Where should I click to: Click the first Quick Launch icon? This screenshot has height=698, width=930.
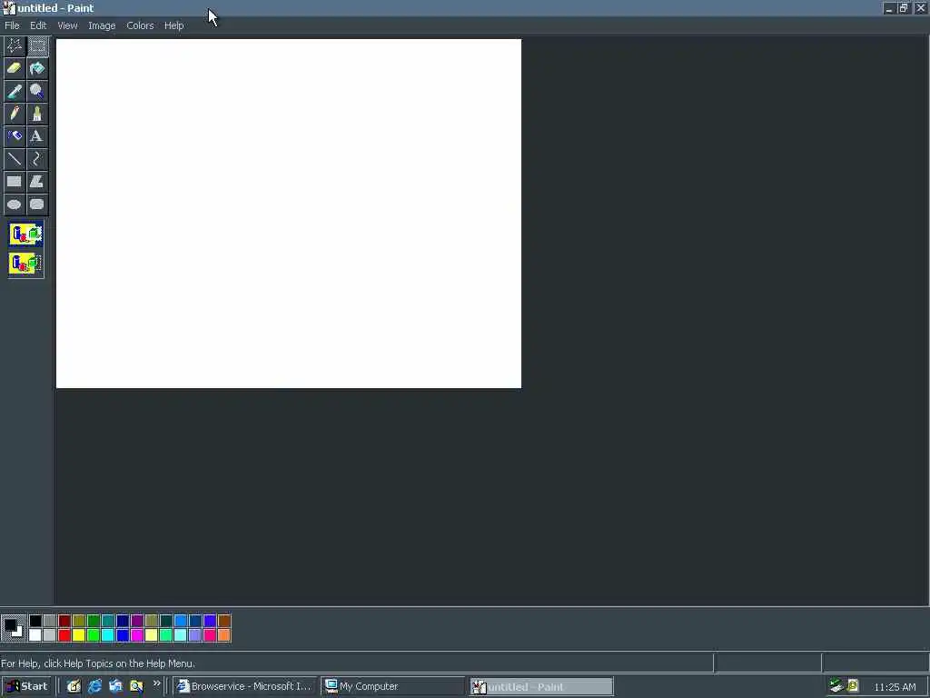coord(74,686)
